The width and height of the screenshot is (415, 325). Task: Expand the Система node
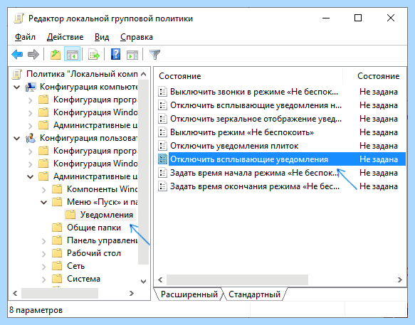coord(44,279)
